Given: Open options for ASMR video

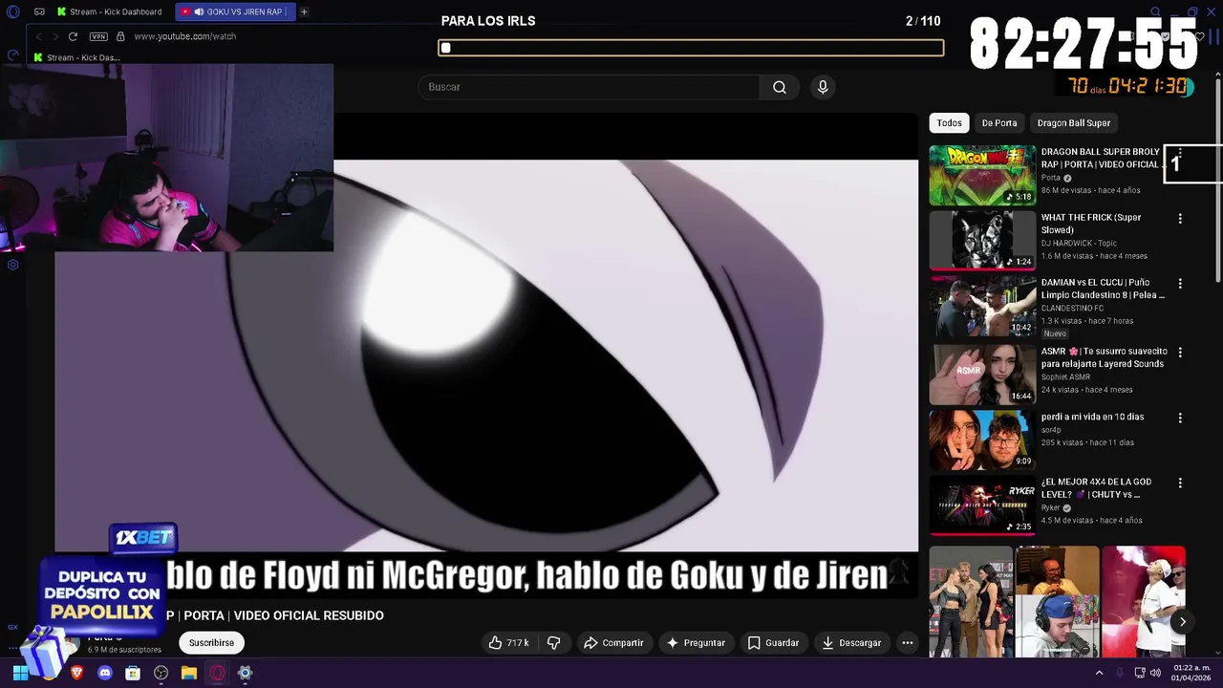Looking at the screenshot, I should (x=1180, y=352).
